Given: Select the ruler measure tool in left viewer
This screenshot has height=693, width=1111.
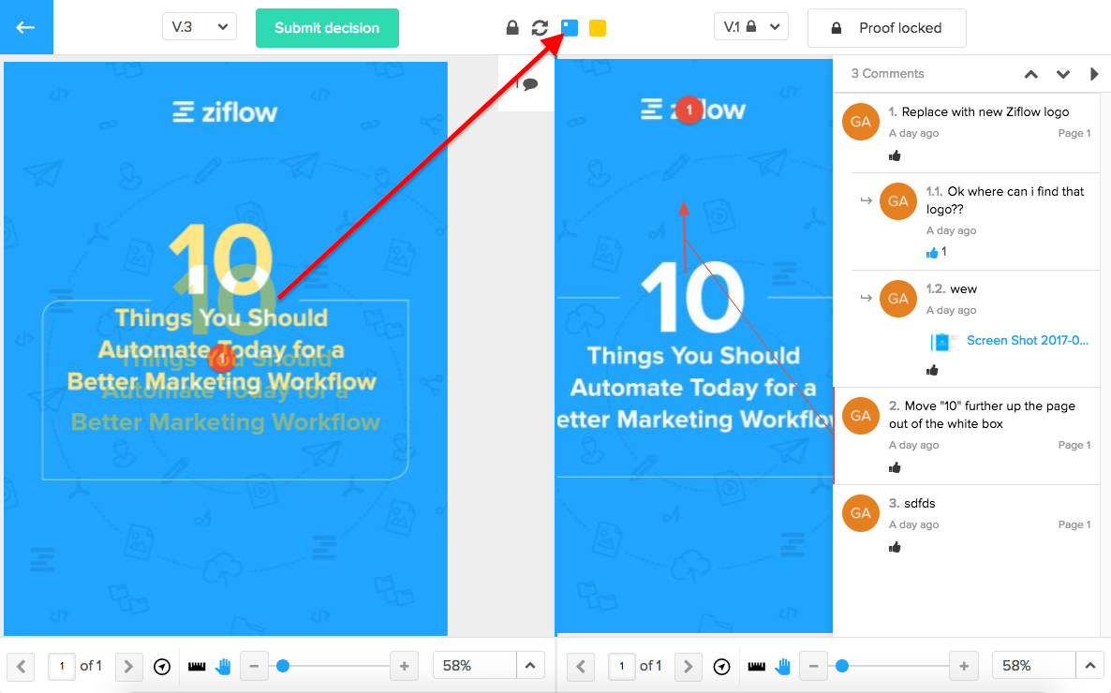Looking at the screenshot, I should tap(197, 667).
